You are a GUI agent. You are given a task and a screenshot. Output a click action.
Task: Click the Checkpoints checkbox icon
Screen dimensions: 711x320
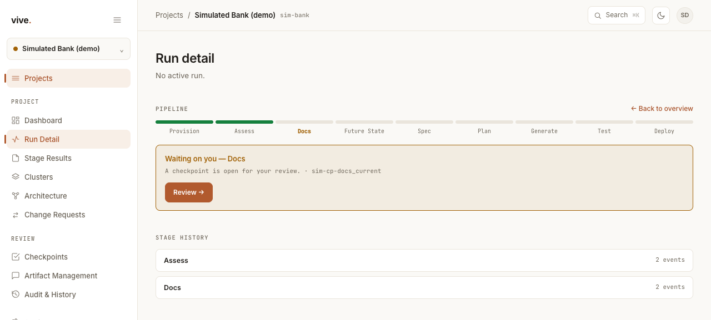[16, 257]
